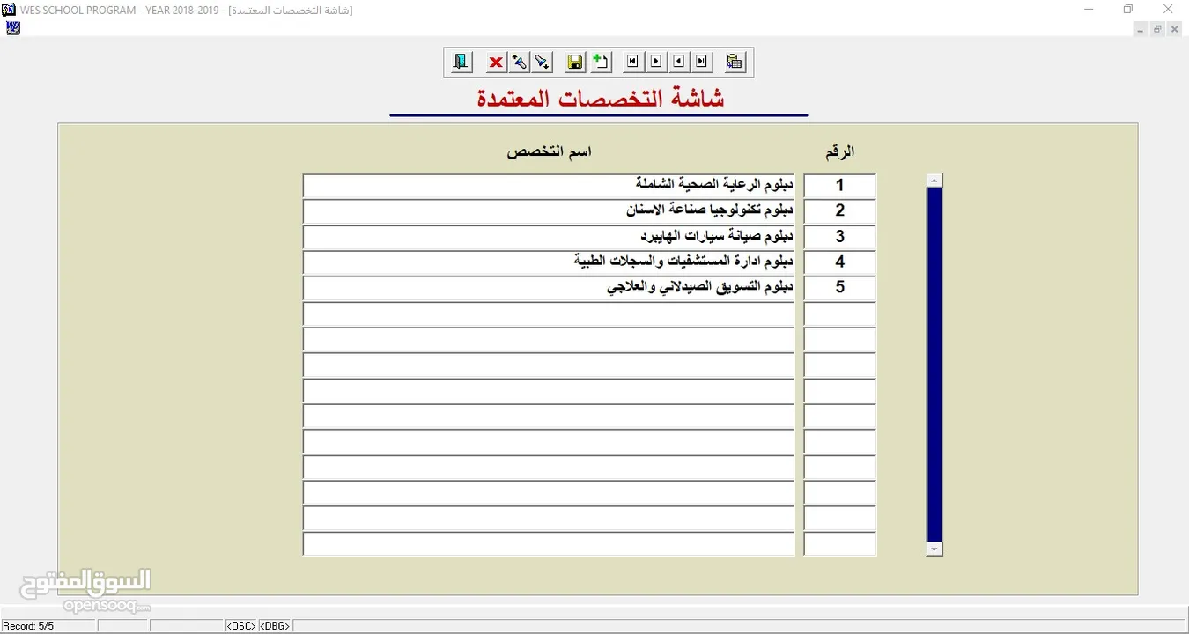Click the left-pointing triangle record navigation button
The height and width of the screenshot is (634, 1189).
pos(678,62)
